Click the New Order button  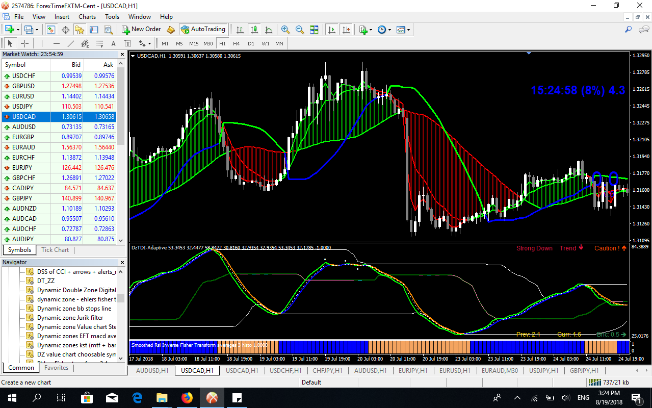tap(141, 30)
